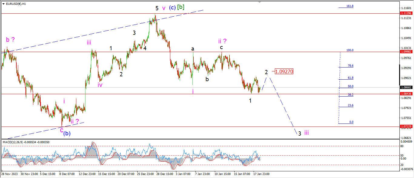Screen dimensions: 414x178
Task: Open the EURUSD chart dropdown arrow
Action: pyautogui.click(x=3, y=4)
